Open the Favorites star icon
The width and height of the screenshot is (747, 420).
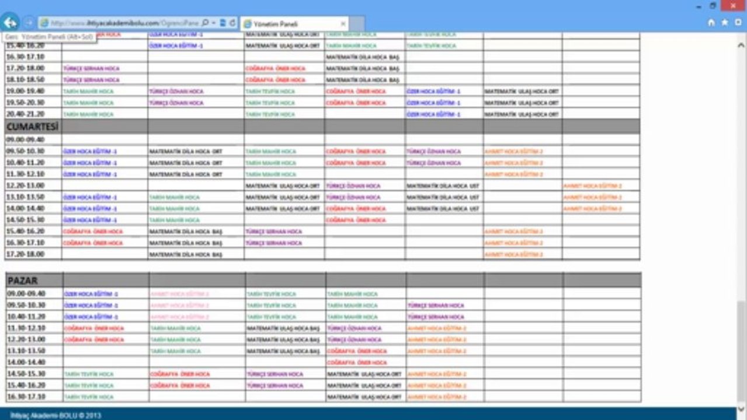(x=724, y=23)
